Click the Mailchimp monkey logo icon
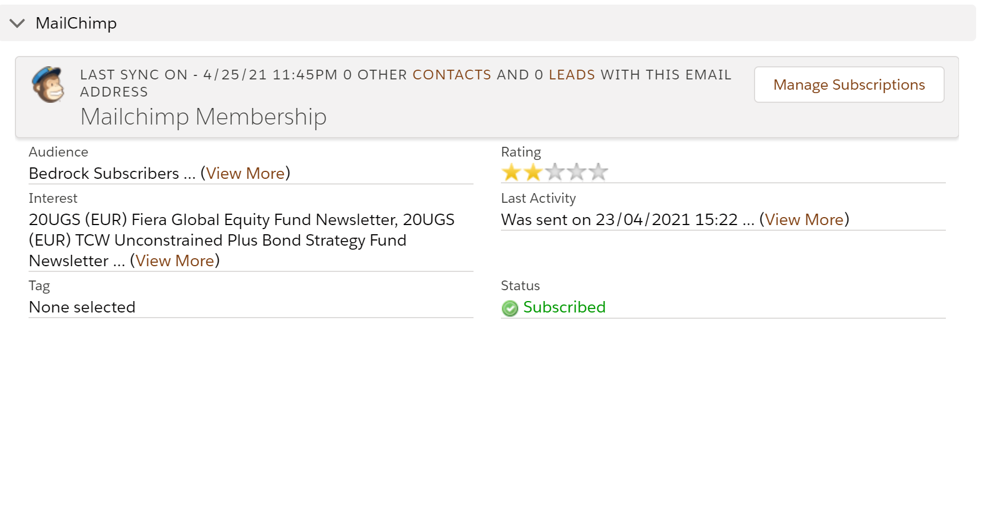Screen dimensions: 987x521 click(x=48, y=84)
